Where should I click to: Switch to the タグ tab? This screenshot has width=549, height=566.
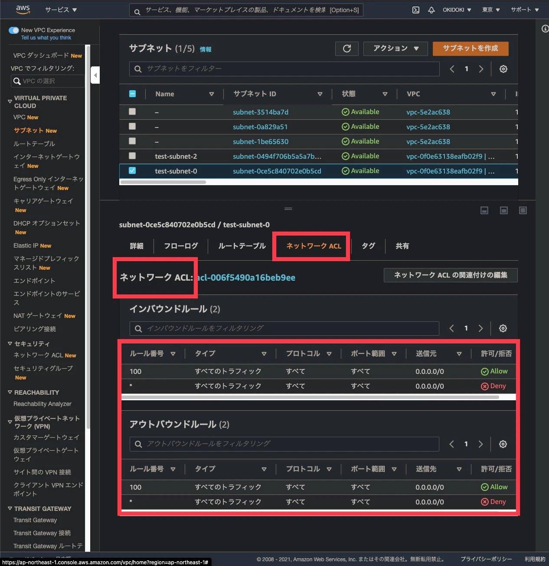point(368,246)
